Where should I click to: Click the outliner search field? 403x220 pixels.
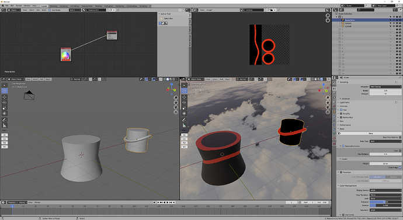(x=366, y=10)
